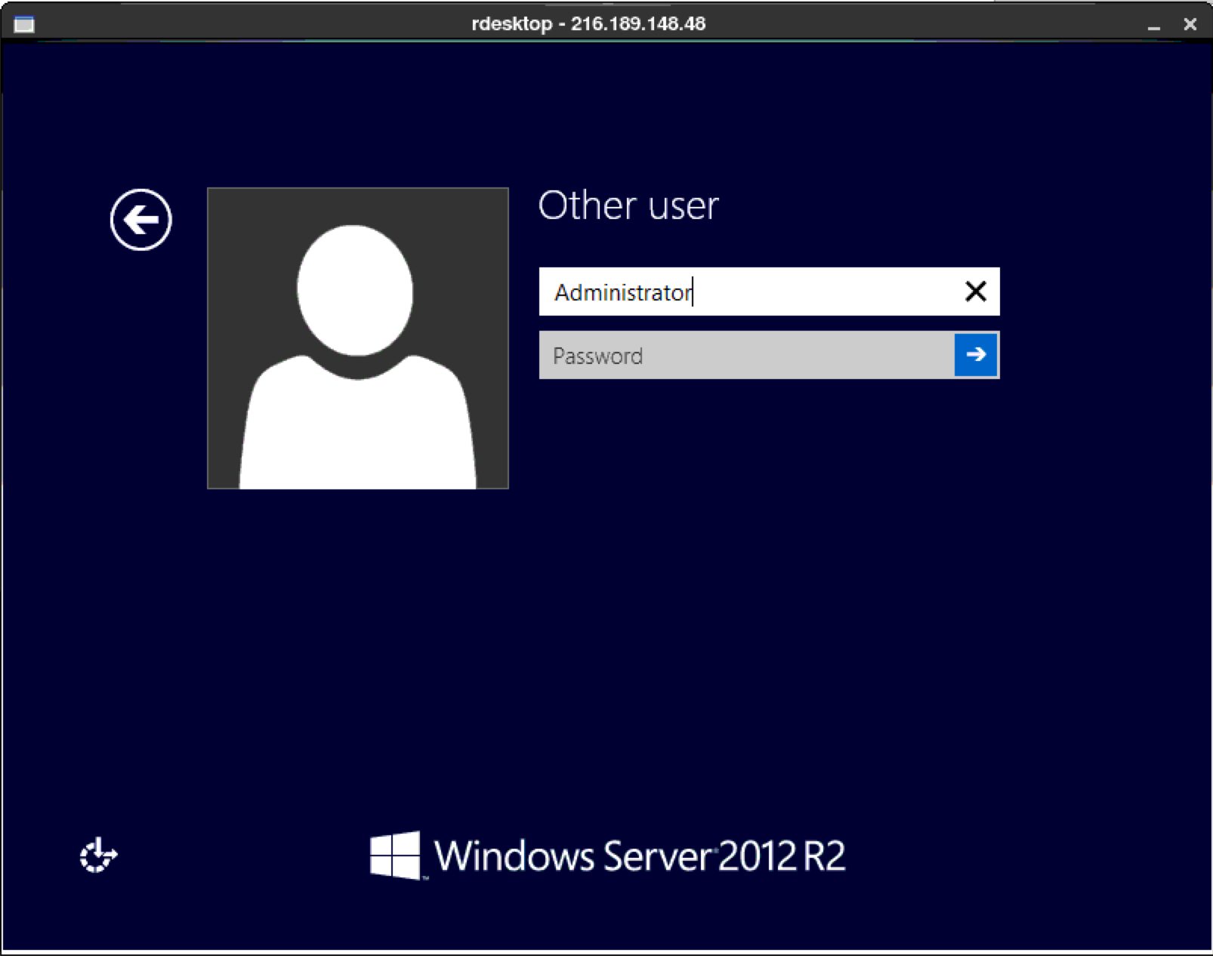Click the rdesktop title bar text

511,24
